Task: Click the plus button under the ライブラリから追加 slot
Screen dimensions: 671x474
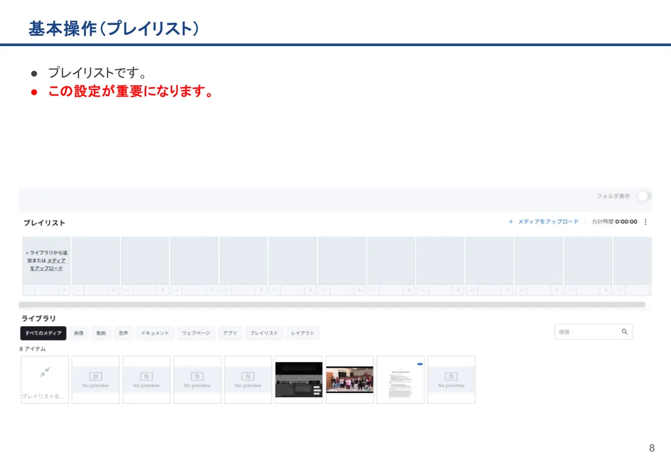Action: tap(64, 290)
